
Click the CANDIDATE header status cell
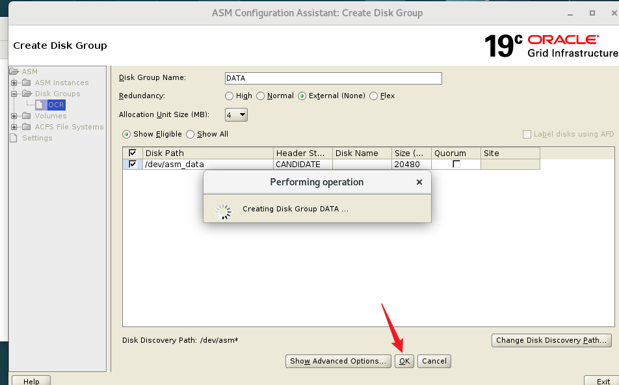tap(303, 165)
